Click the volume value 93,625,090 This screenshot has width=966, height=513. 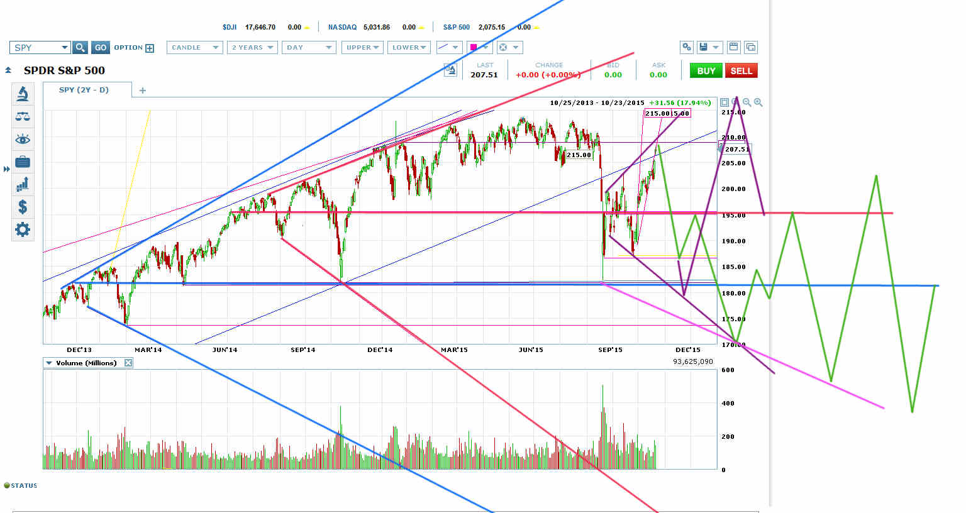[692, 361]
